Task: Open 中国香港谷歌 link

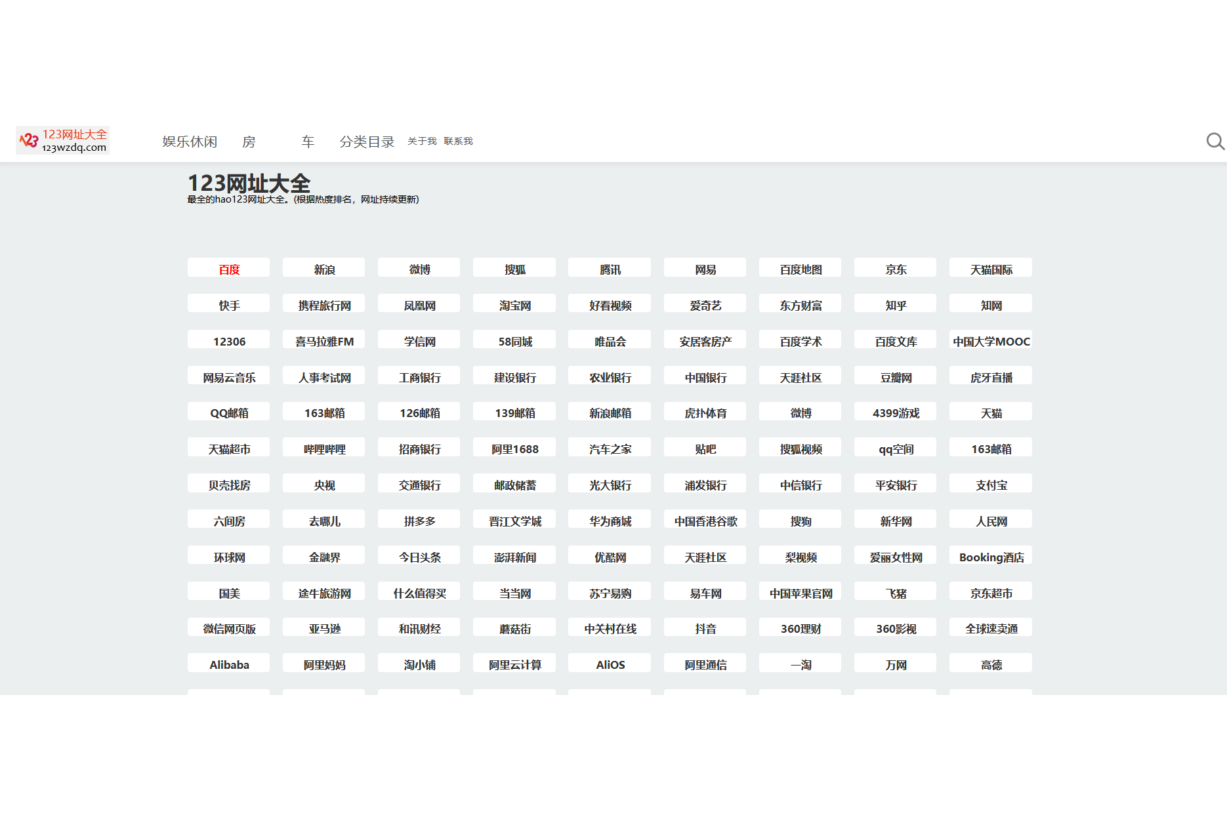Action: pyautogui.click(x=705, y=521)
